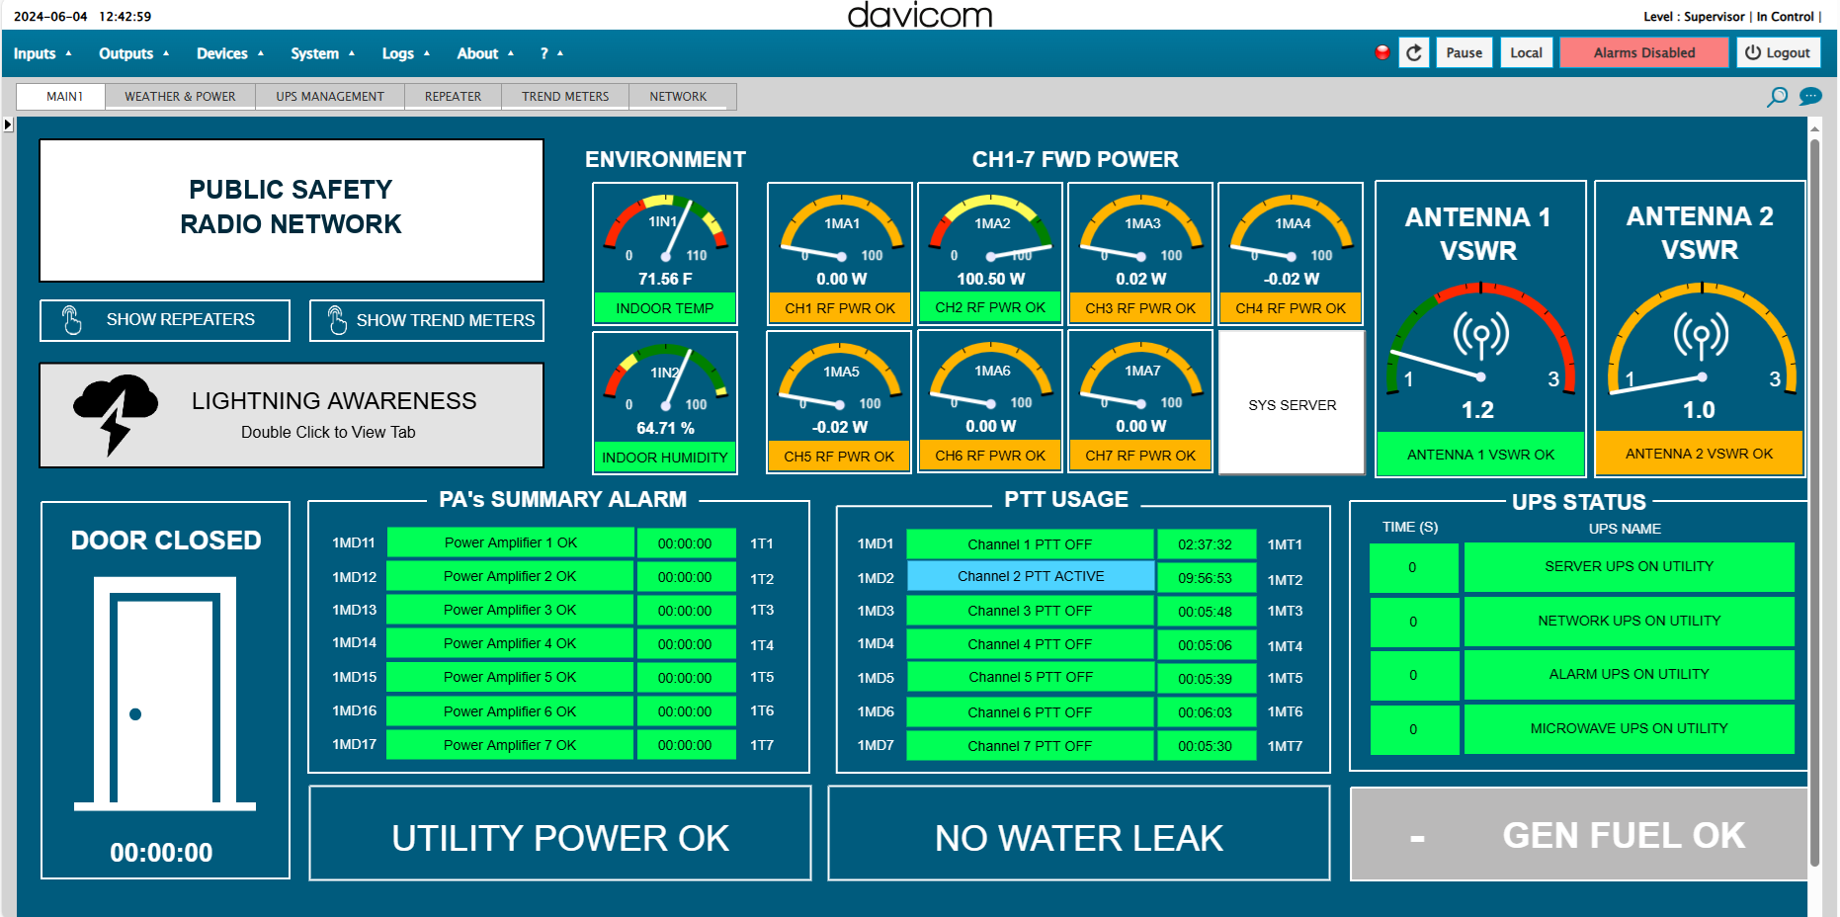Click the Antenna 2 VSWR gauge

tap(1701, 339)
